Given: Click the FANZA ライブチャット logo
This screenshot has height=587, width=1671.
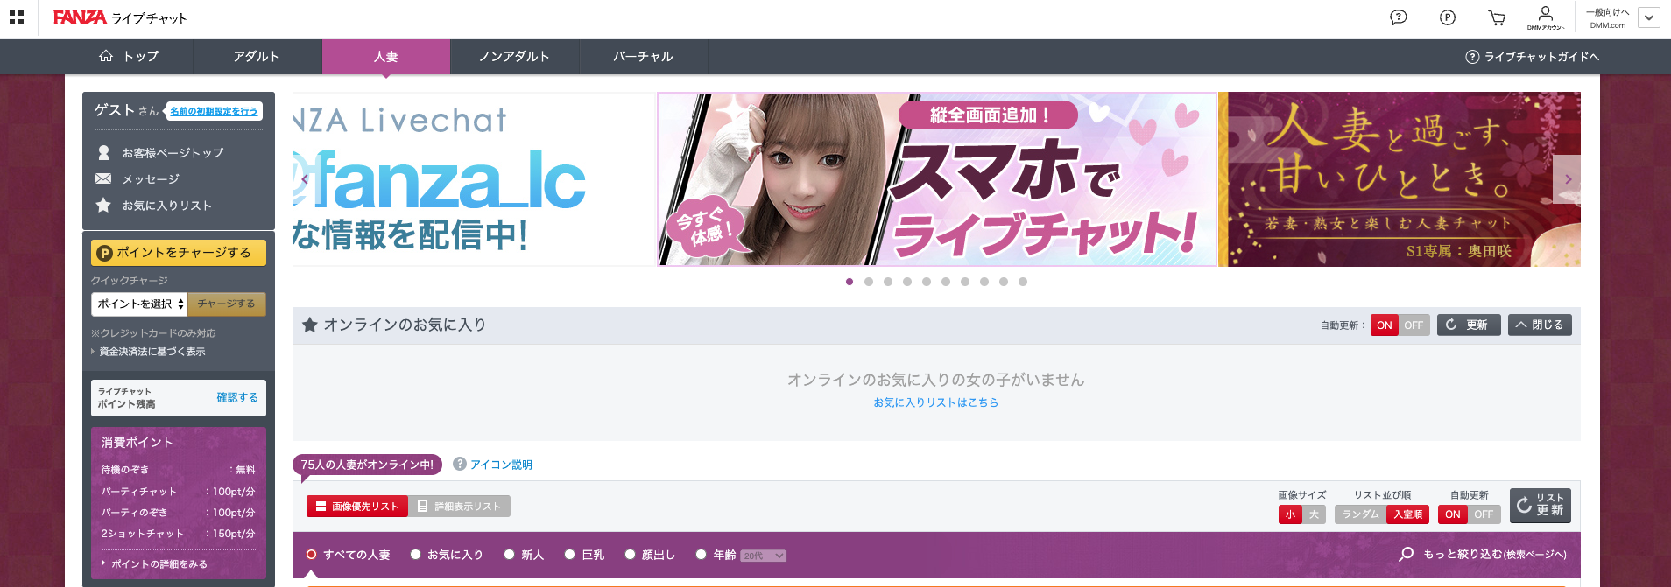Looking at the screenshot, I should (120, 18).
